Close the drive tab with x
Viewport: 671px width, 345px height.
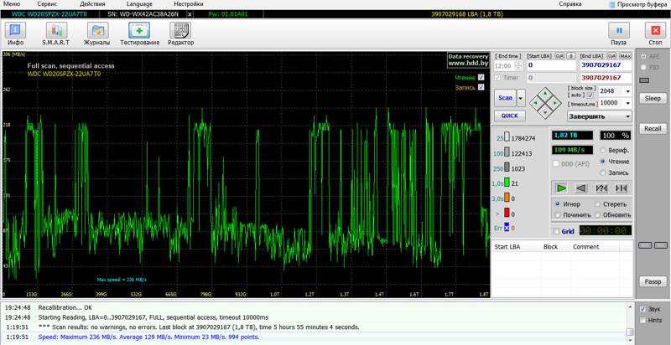tap(190, 14)
